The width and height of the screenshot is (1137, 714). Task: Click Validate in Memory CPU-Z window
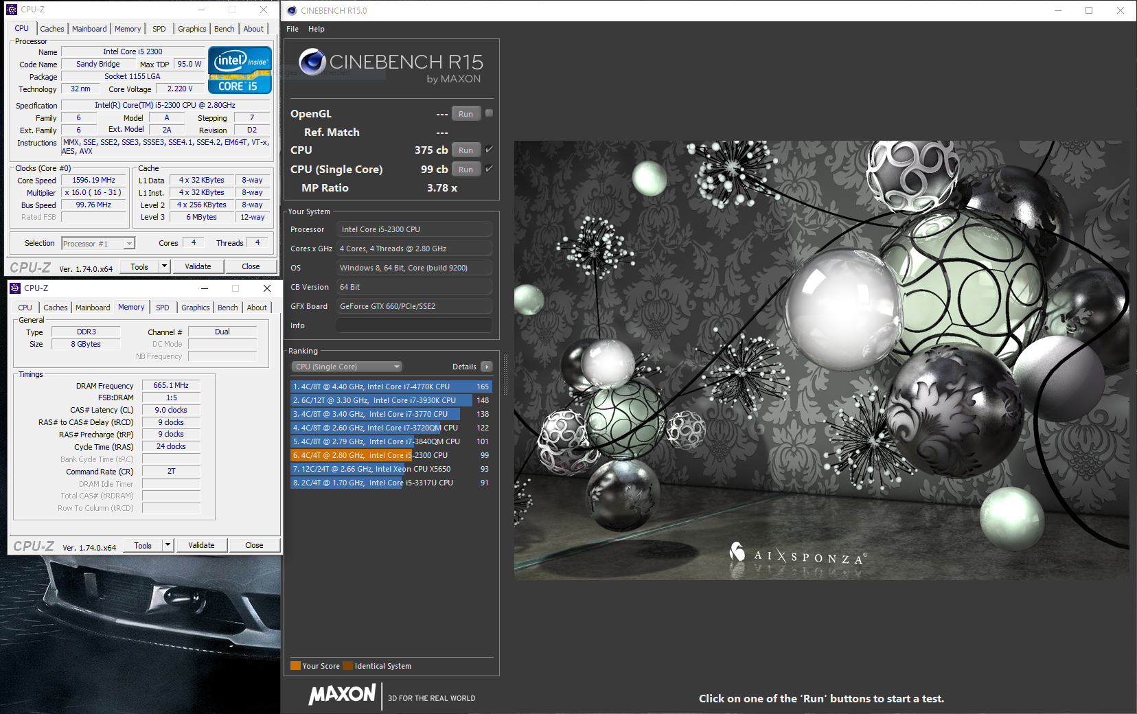[x=201, y=545]
